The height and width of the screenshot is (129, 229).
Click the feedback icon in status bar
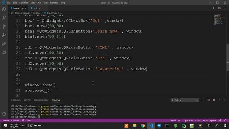[x=220, y=120]
